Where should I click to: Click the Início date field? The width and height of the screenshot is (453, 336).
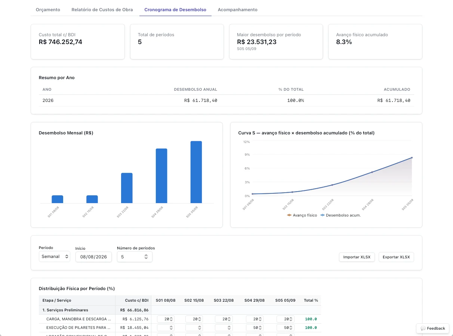[x=93, y=257]
